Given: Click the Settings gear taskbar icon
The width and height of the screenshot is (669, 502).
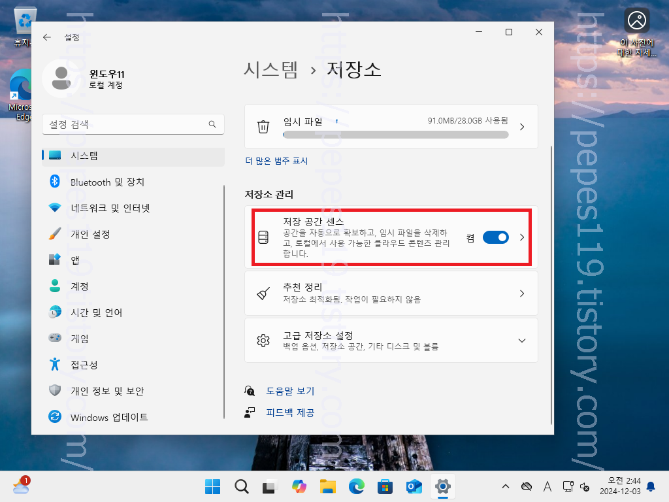Looking at the screenshot, I should 443,486.
